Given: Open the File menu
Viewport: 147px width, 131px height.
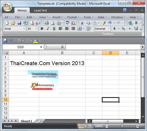Looking at the screenshot, I should coord(19,17).
